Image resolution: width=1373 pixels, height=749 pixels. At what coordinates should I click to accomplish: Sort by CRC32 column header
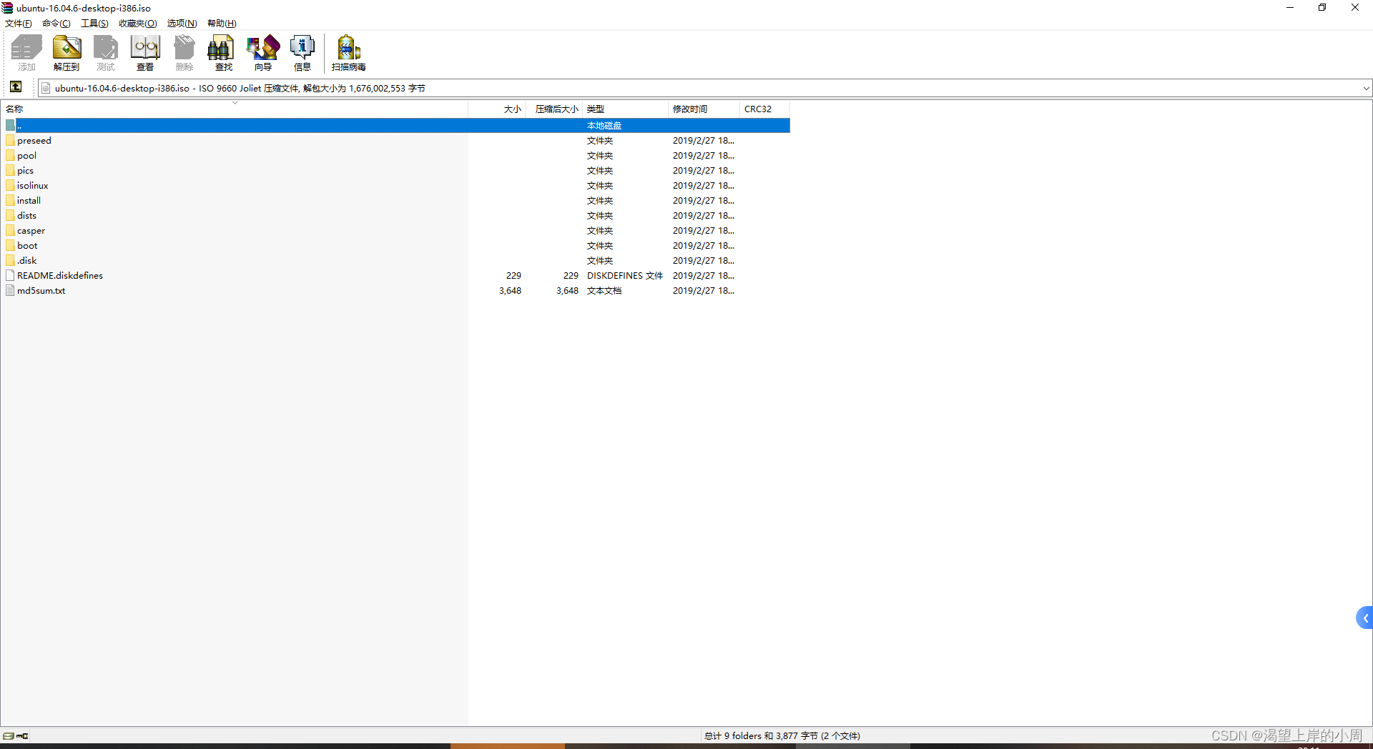(765, 109)
